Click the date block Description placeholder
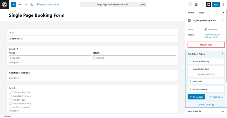This screenshot has height=118, width=227. pyautogui.click(x=14, y=63)
